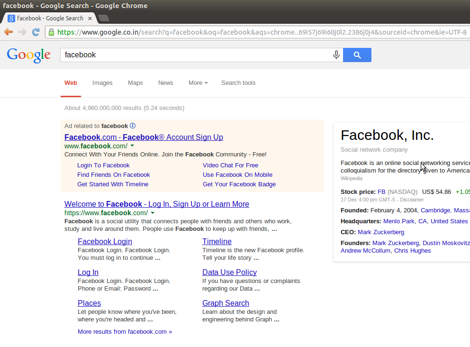Click the FB stock ticker link

[x=381, y=192]
